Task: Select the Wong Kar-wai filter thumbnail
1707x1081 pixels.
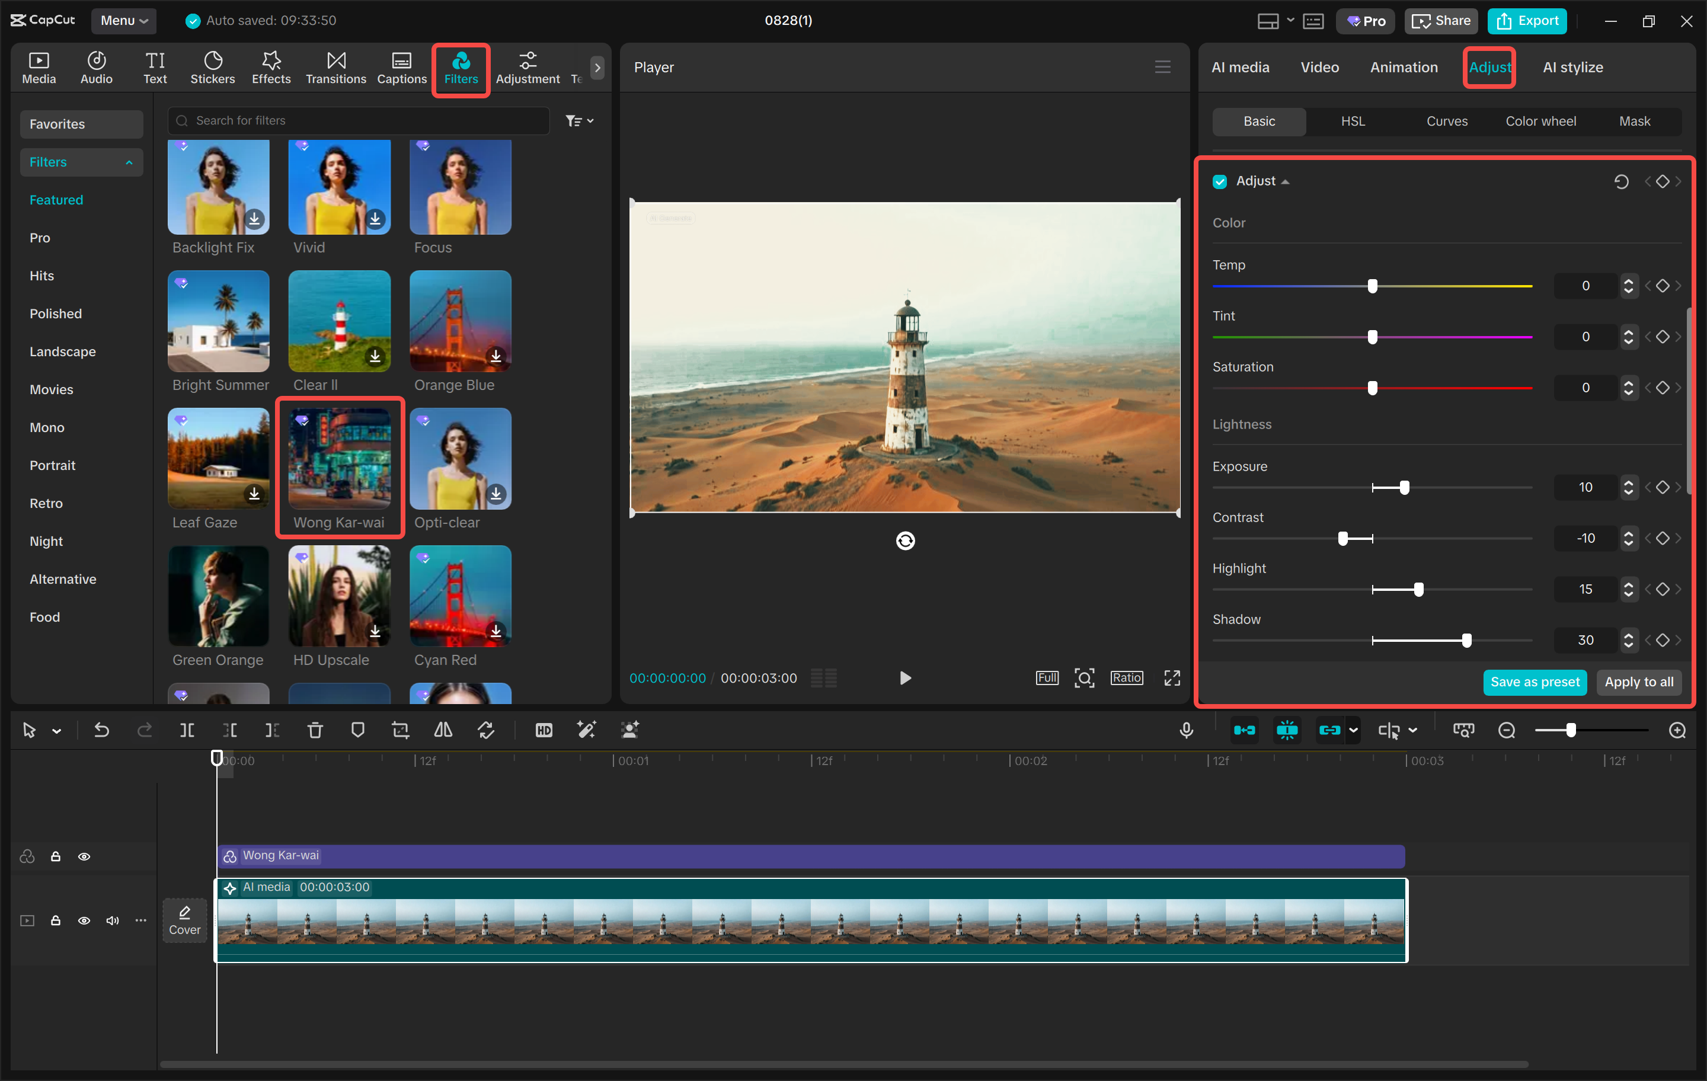Action: tap(340, 459)
